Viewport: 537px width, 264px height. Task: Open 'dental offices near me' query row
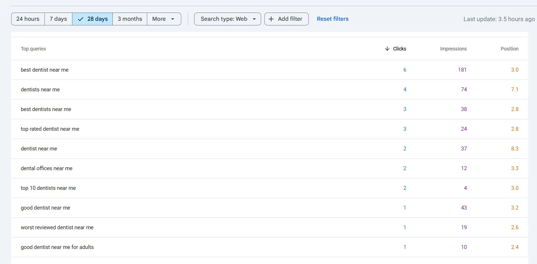[47, 168]
